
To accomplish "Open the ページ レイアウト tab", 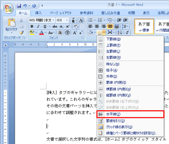I will pos(61,13).
